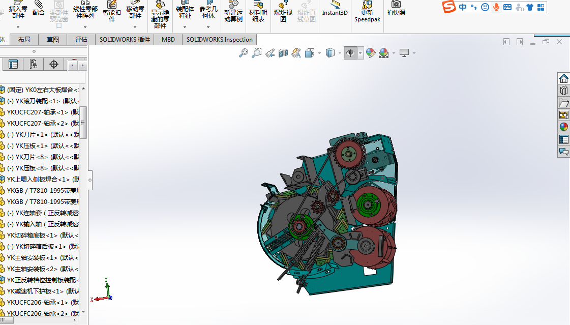Take a snapshot with 拍快照 camera
The height and width of the screenshot is (325, 570).
[396, 9]
